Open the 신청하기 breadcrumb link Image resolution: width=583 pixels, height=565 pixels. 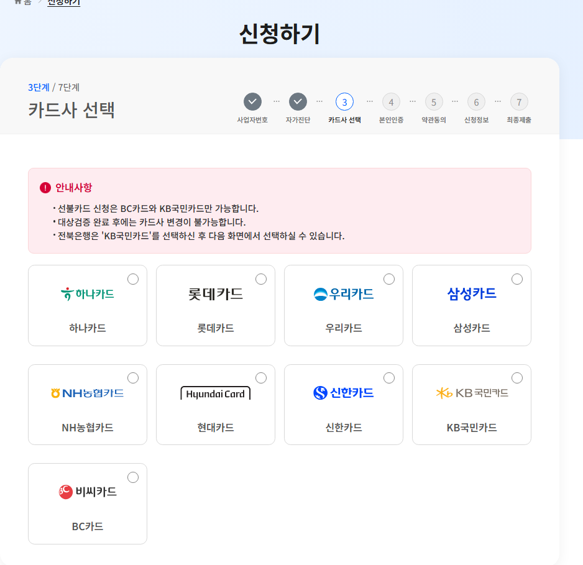63,2
